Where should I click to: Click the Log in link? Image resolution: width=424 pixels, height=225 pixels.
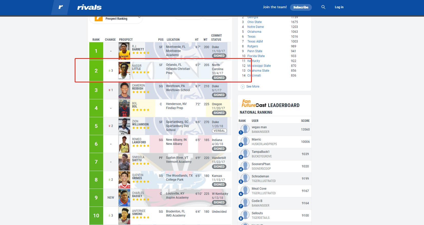339,7
